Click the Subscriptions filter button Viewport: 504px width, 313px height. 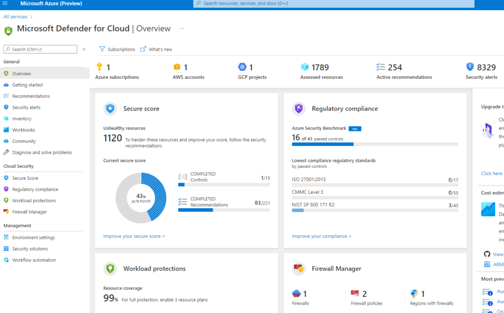[x=117, y=49]
